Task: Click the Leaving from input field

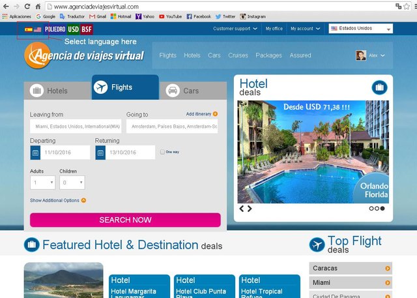Action: [76, 127]
